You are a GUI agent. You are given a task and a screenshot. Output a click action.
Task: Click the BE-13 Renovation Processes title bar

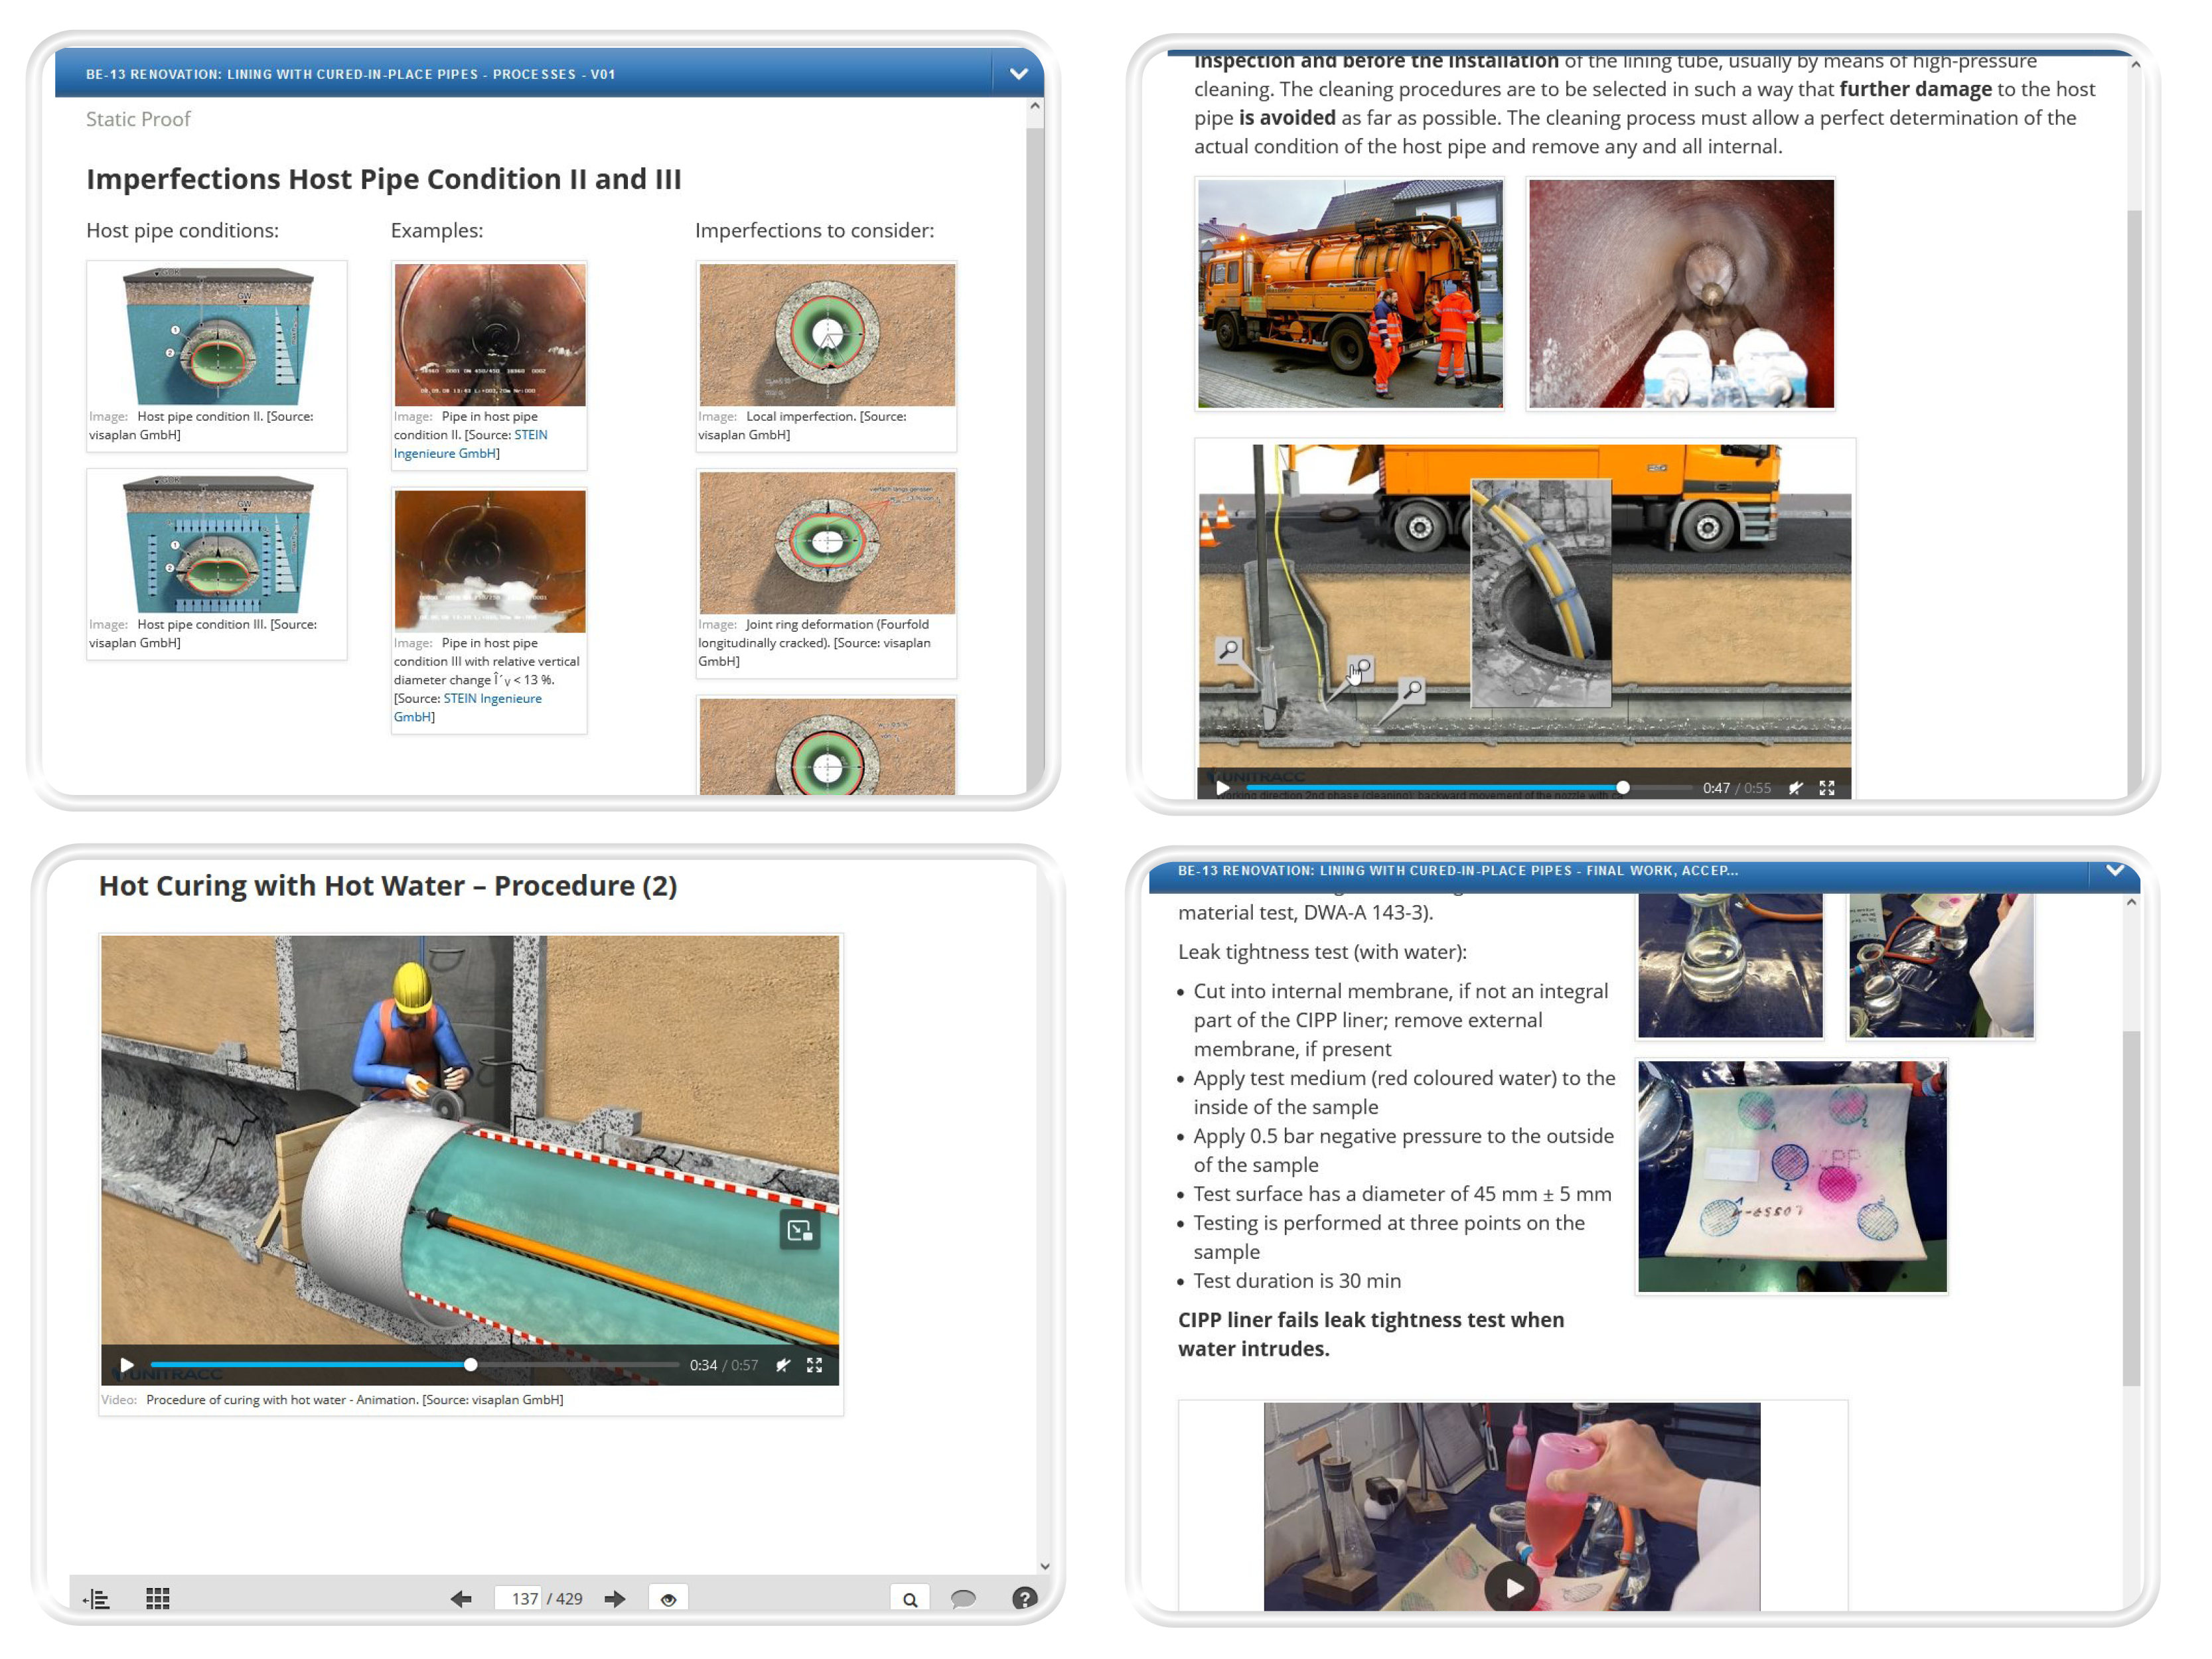click(x=350, y=74)
